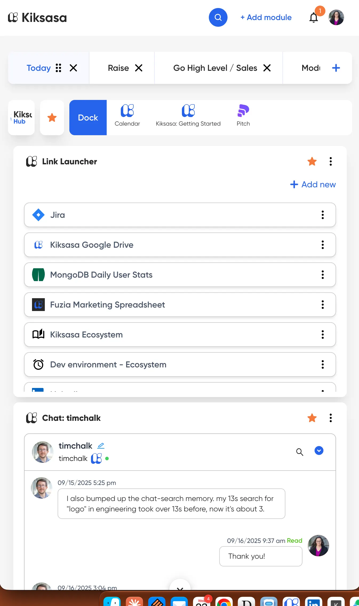Viewport: 359px width, 606px height.
Task: Click the Dev environment clock icon
Action: [x=38, y=364]
